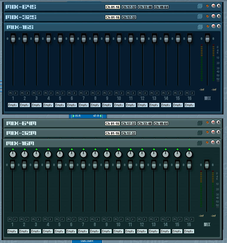Screen dimensions: 227x243
Task: Close the MIX-32S mixer window
Action: pyautogui.click(x=219, y=16)
